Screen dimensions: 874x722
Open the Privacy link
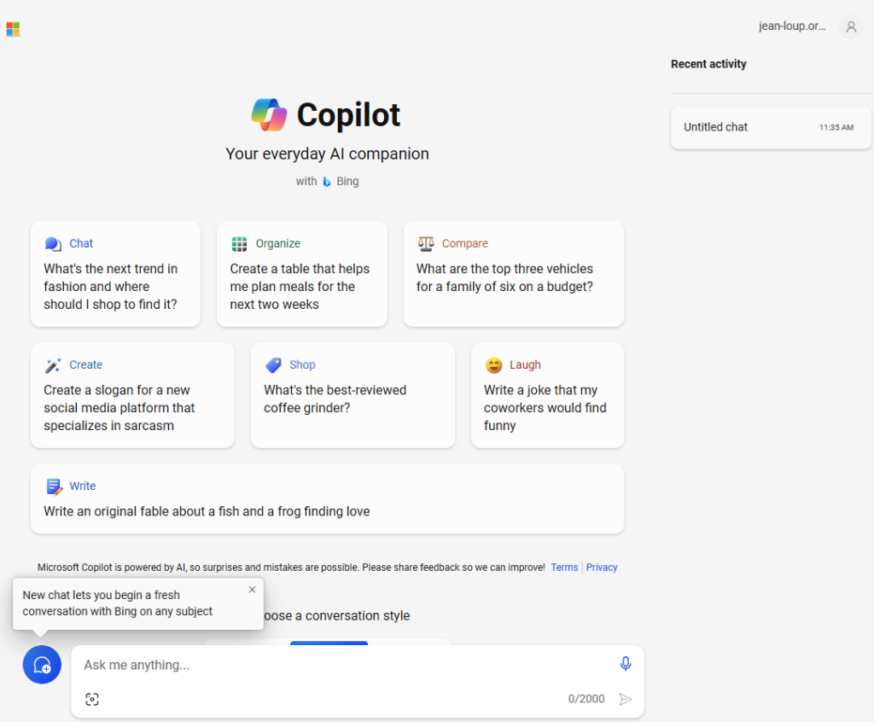(602, 568)
